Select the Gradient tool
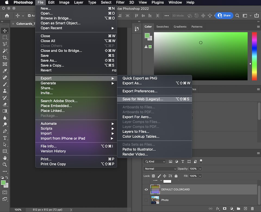The height and width of the screenshot is (212, 261). 5,111
